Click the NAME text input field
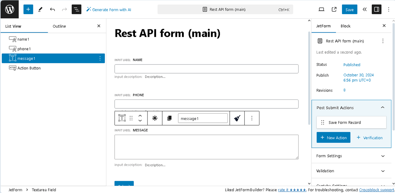Image resolution: width=395 pixels, height=193 pixels. 206,69
